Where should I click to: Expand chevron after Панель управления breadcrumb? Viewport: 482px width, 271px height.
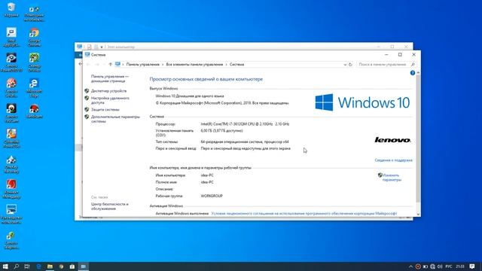click(x=163, y=65)
